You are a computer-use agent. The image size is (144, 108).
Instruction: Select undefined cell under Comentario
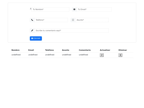point(83,55)
